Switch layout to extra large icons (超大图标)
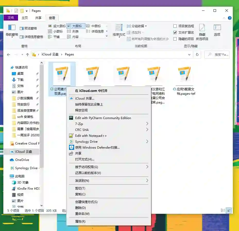 click(57, 26)
